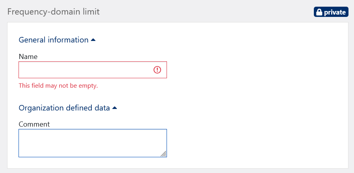Click the Comment field label
Viewport: 354px width, 173px height.
34,124
